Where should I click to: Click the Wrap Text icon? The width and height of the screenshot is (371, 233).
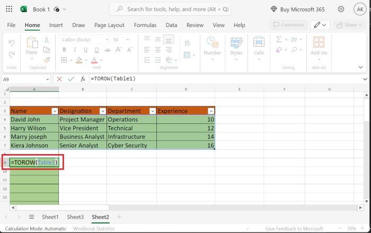(x=187, y=43)
